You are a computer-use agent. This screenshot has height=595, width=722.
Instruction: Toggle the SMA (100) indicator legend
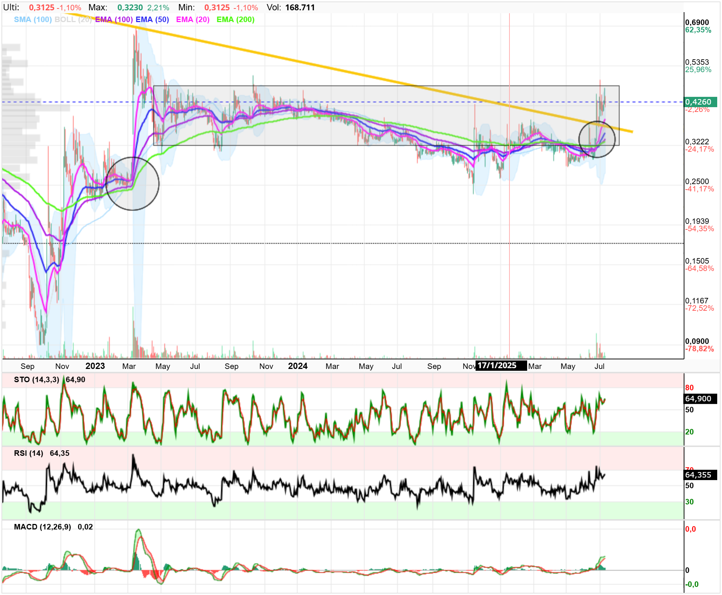pos(33,20)
